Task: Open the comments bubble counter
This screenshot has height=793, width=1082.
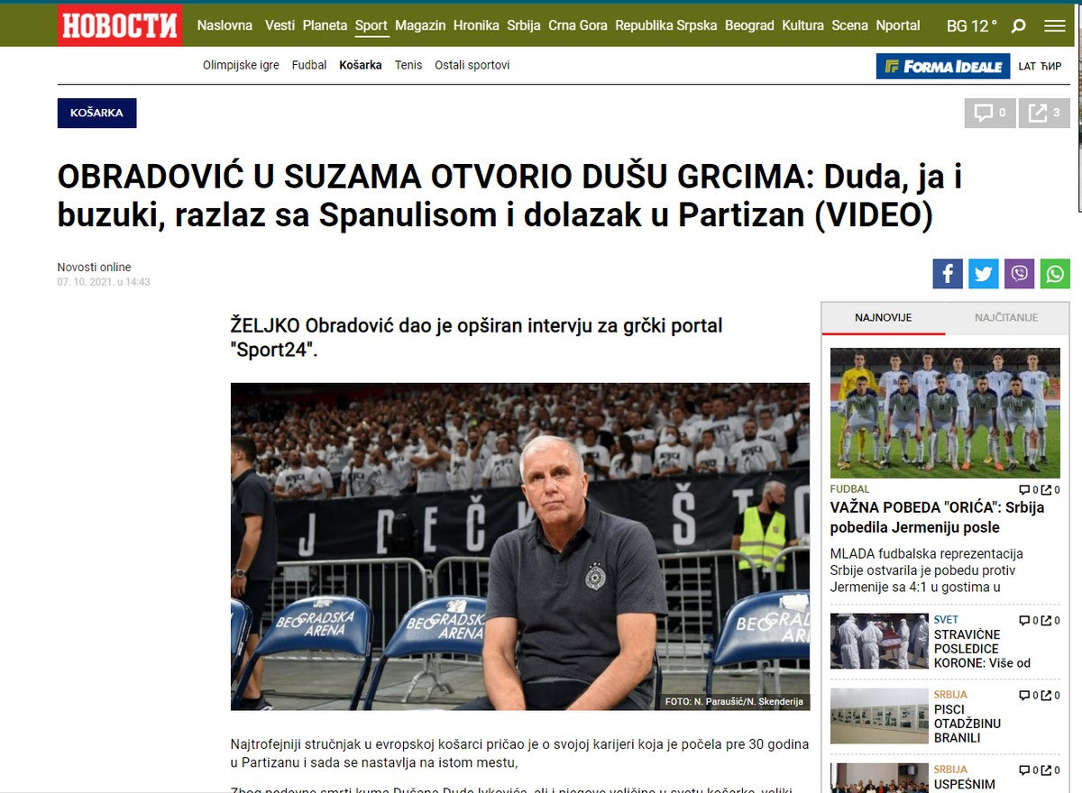Action: click(990, 113)
